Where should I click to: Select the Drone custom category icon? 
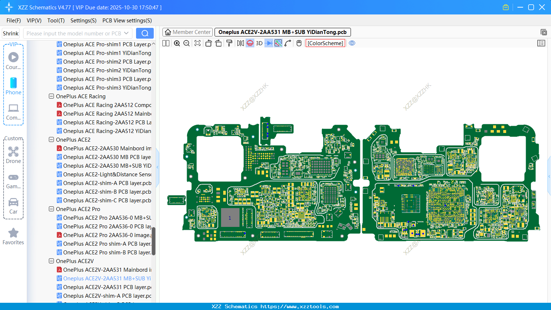(x=13, y=152)
